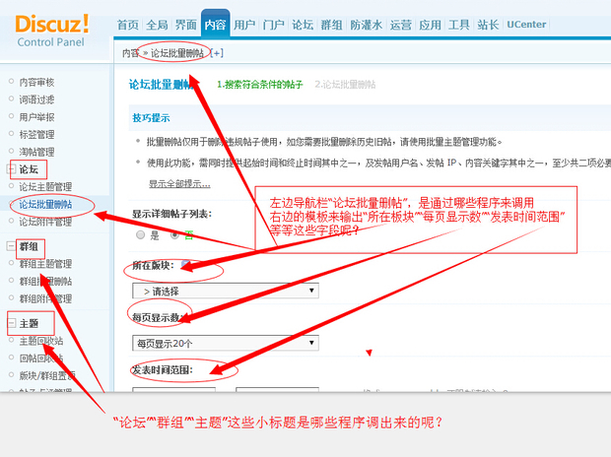Screen dimensions: 611x457
Task: Click the 技巧提示 heading
Action: [151, 117]
